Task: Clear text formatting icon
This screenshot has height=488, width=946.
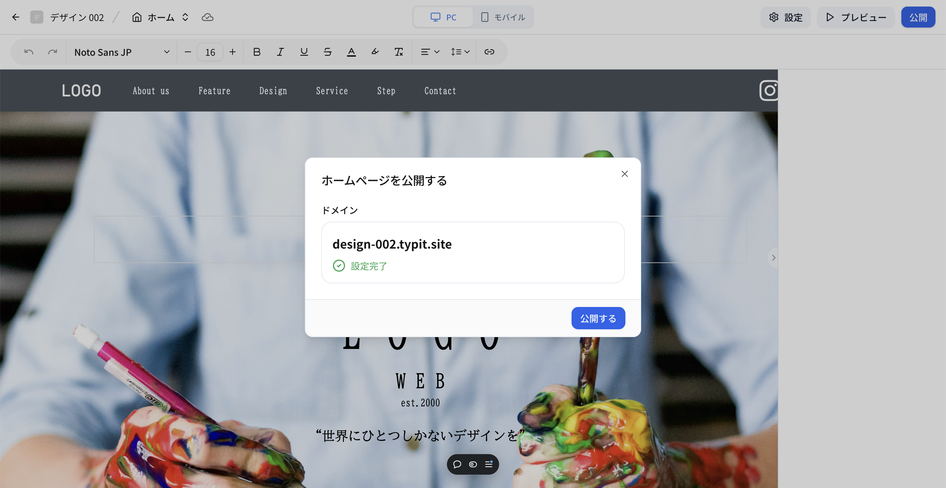Action: click(398, 52)
